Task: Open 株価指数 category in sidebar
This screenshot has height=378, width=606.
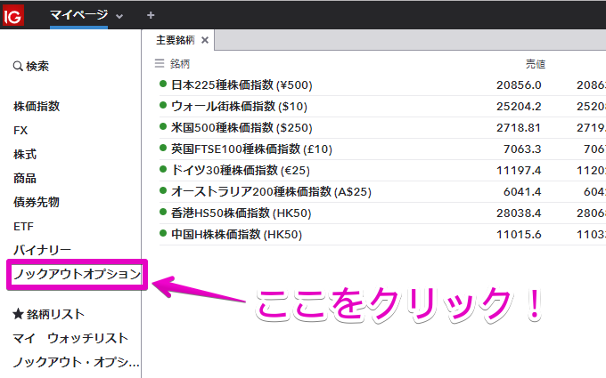Action: 37,106
